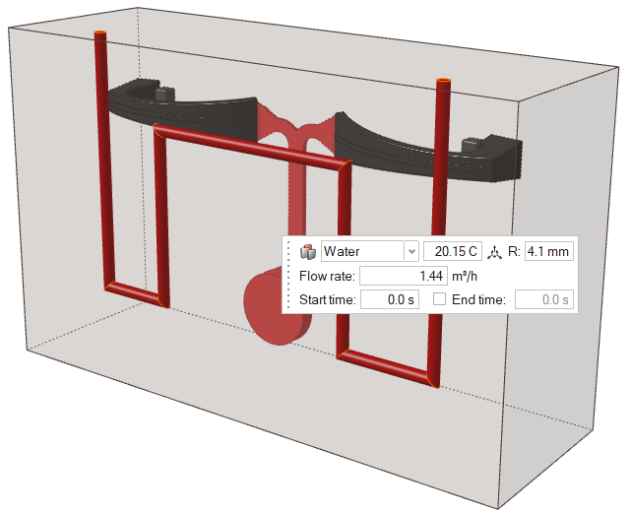Image resolution: width=630 pixels, height=514 pixels.
Task: Click the greyed End time value field
Action: pyautogui.click(x=542, y=299)
